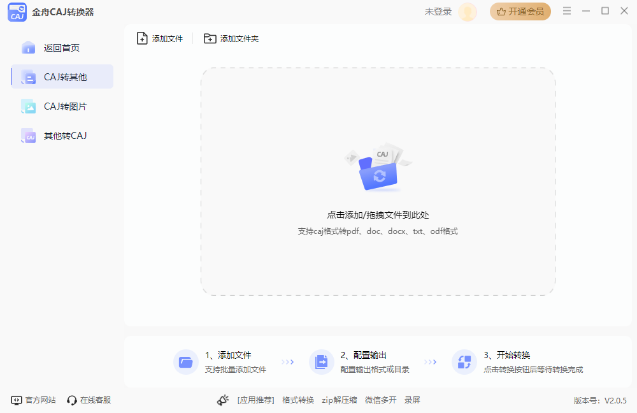Click the announcement megaphone icon
Screen dimensions: 637x413
(x=222, y=400)
